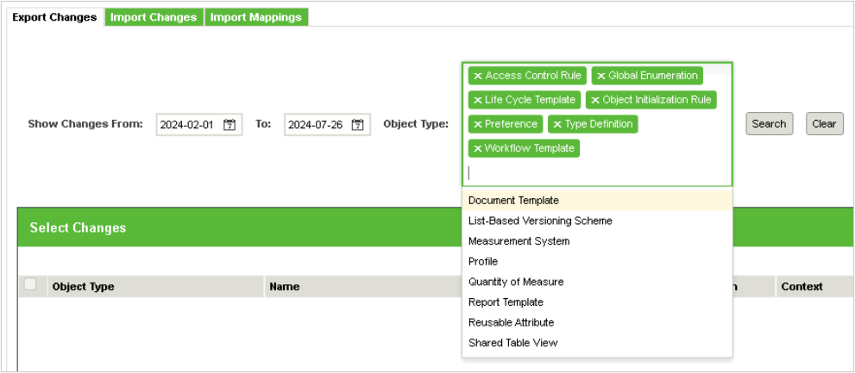Open the To date calendar picker
Viewport: 855px width, 373px height.
coord(357,125)
